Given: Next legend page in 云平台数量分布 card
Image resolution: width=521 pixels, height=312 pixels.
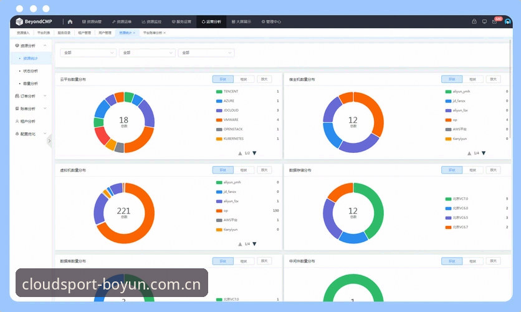Looking at the screenshot, I should click(x=254, y=153).
